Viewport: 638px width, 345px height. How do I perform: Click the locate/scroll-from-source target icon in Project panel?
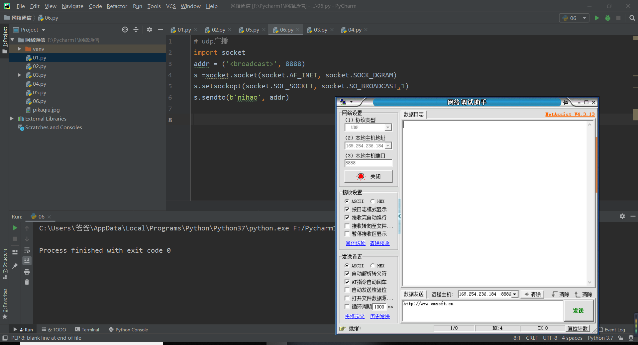[125, 30]
